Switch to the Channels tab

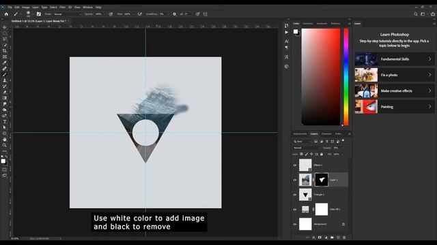pyautogui.click(x=326, y=134)
